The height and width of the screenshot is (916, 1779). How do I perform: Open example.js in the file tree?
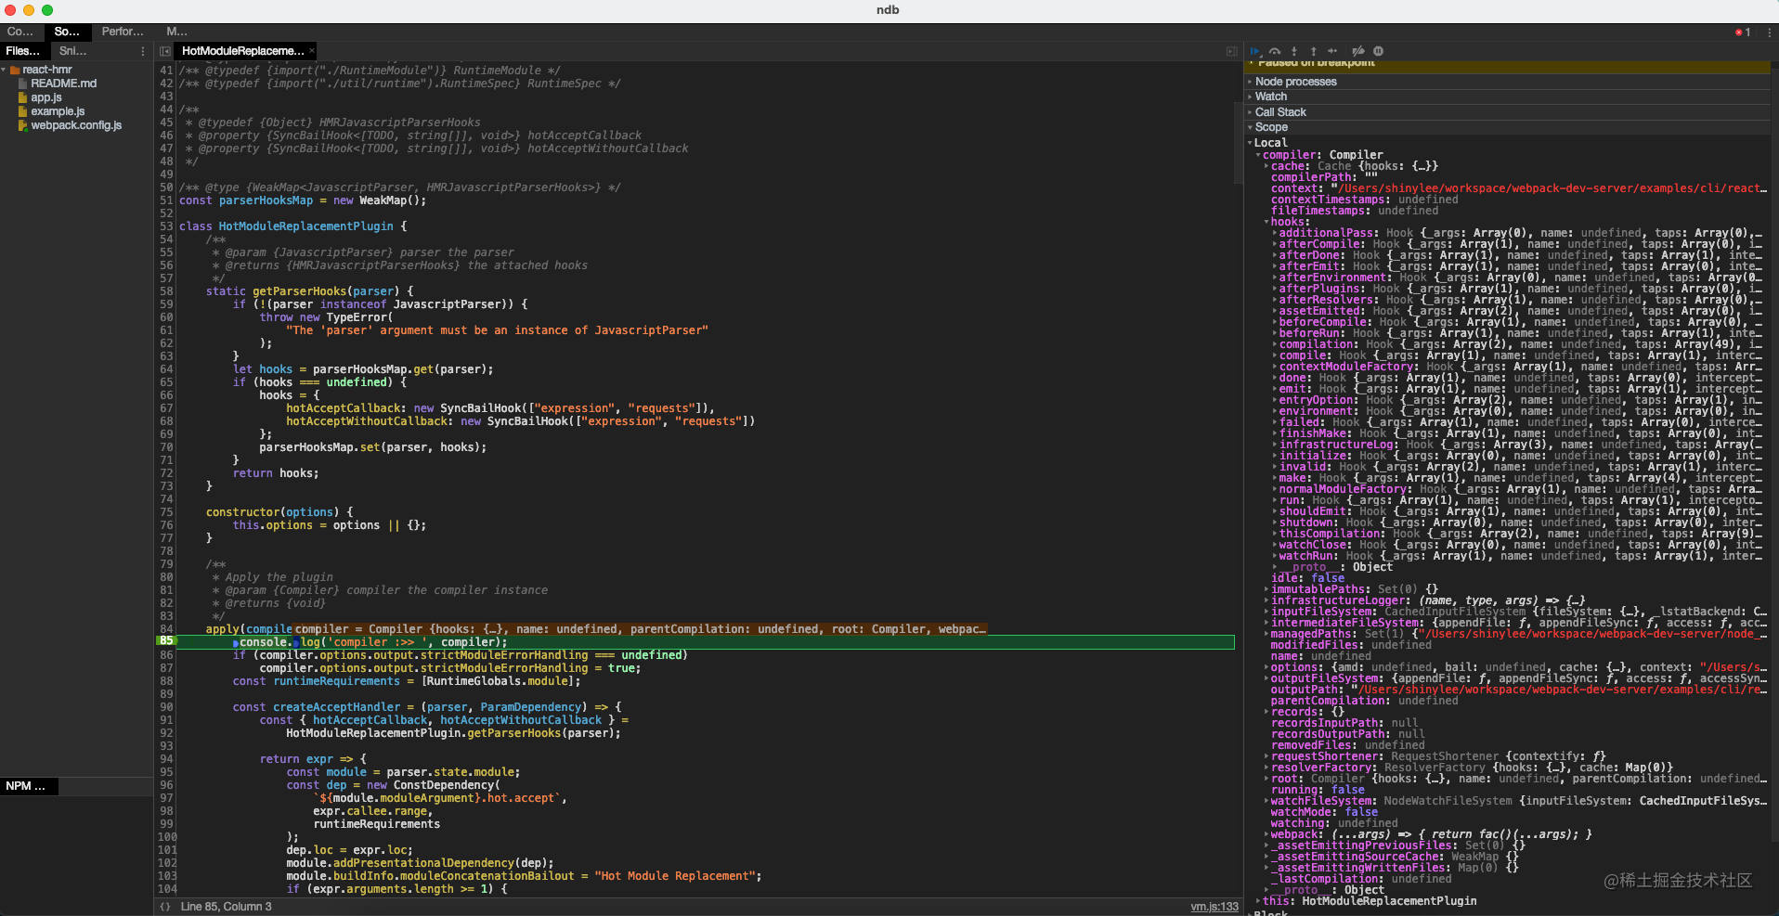pos(58,111)
